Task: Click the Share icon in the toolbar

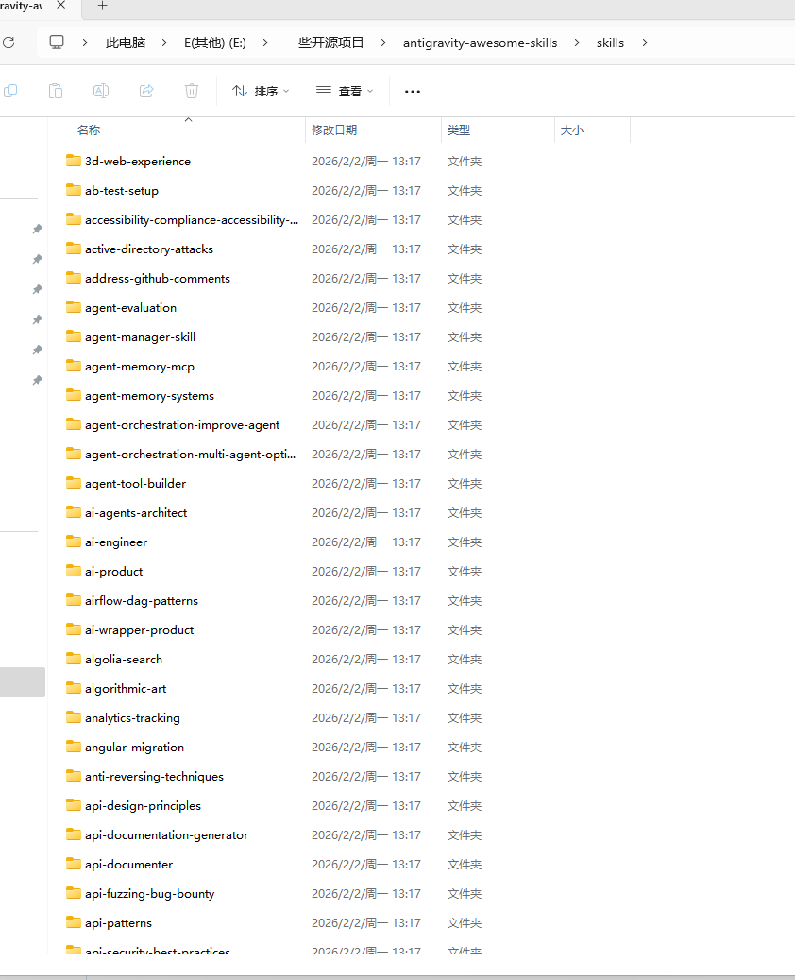Action: pyautogui.click(x=146, y=91)
